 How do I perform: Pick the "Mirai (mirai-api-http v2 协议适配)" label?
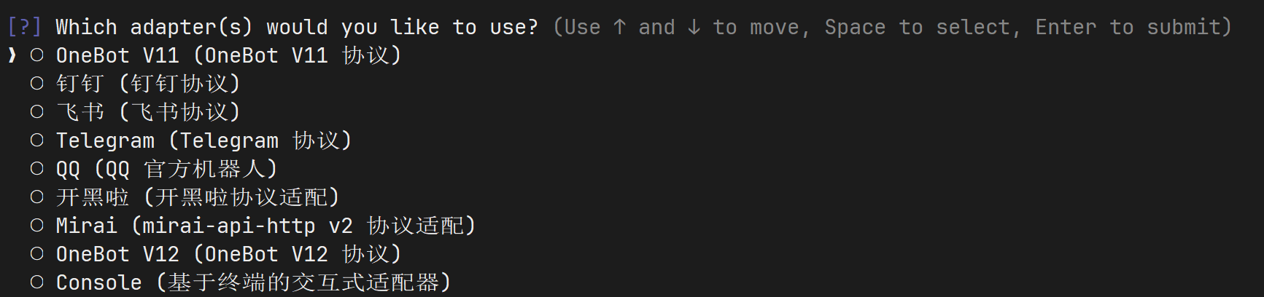point(265,226)
